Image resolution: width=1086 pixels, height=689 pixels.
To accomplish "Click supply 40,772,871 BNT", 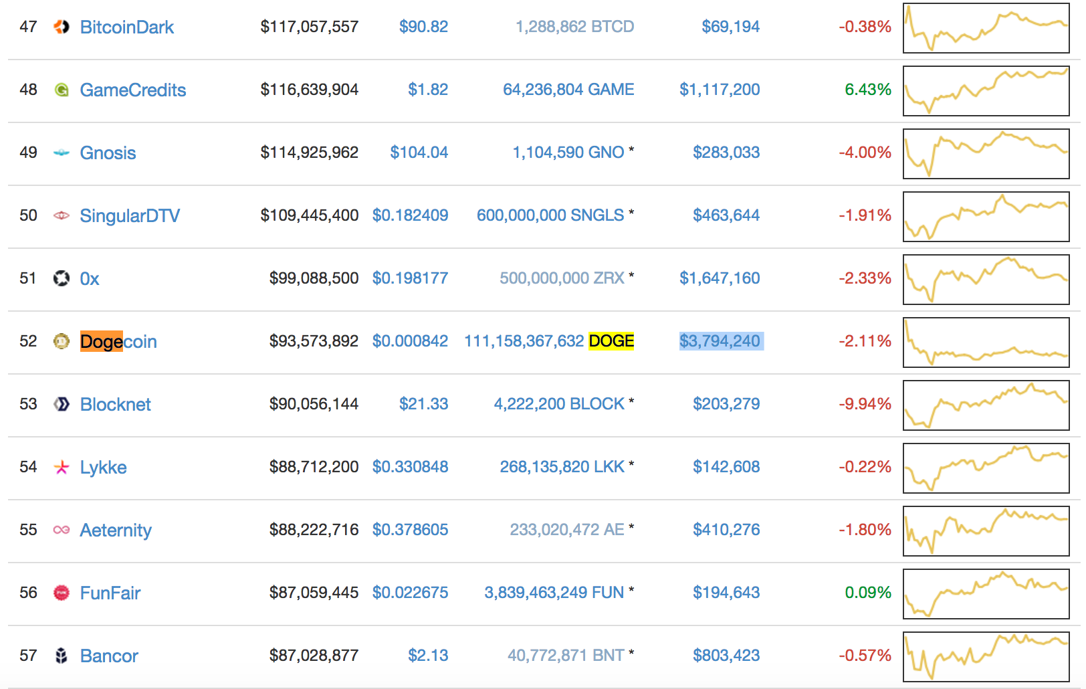I will 566,656.
